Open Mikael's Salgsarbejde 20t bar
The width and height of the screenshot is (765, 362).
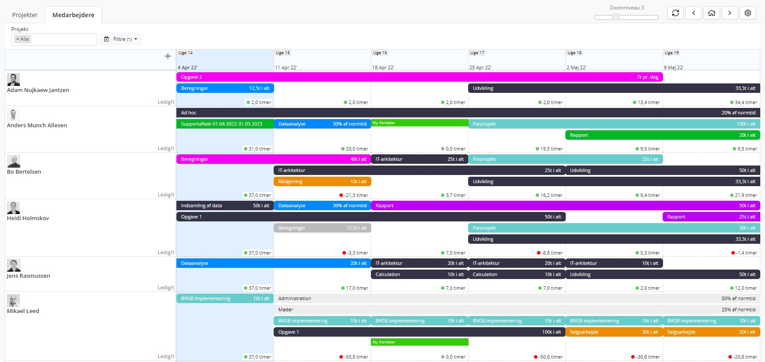(x=711, y=332)
